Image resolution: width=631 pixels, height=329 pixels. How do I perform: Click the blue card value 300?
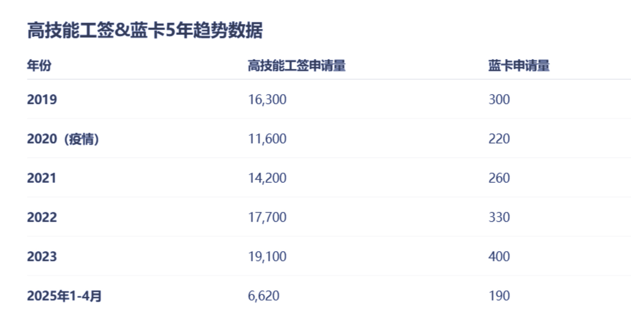499,99
